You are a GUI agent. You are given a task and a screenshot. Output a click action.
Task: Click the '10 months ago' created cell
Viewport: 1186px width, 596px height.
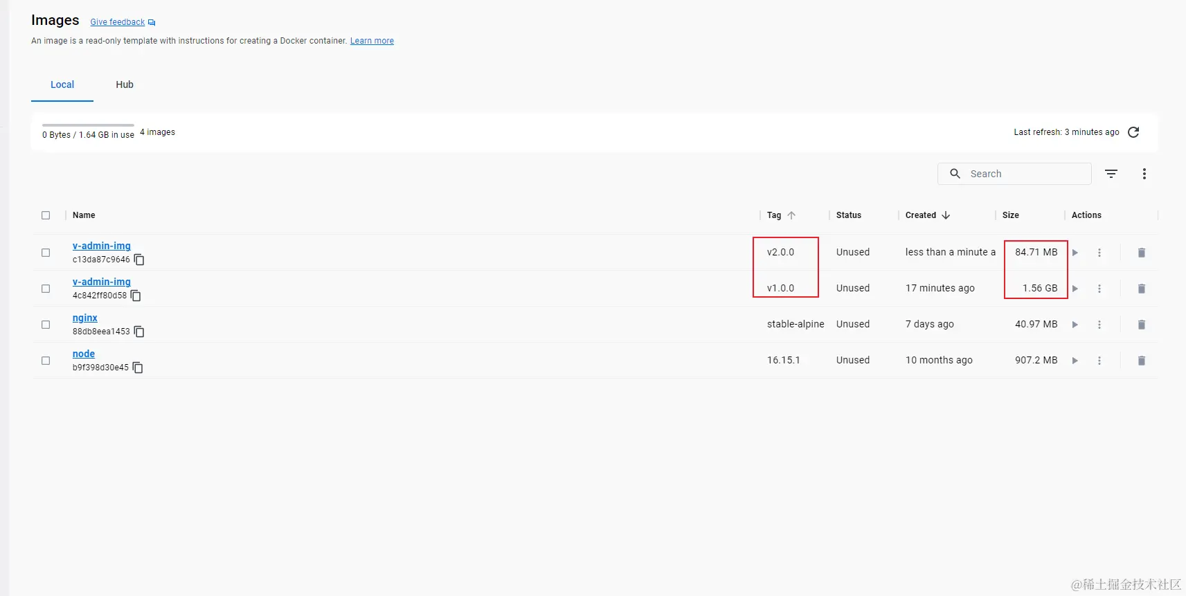[939, 360]
